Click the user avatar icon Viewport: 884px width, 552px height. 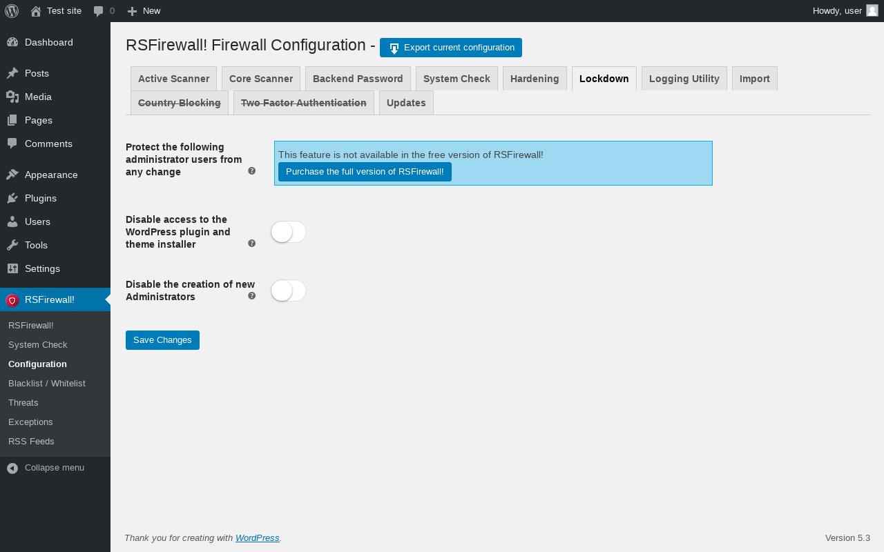(872, 10)
